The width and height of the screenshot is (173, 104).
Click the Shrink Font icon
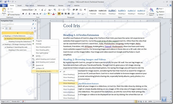click(x=45, y=10)
